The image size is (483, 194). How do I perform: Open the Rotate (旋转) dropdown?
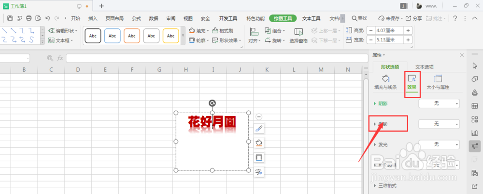[275, 40]
